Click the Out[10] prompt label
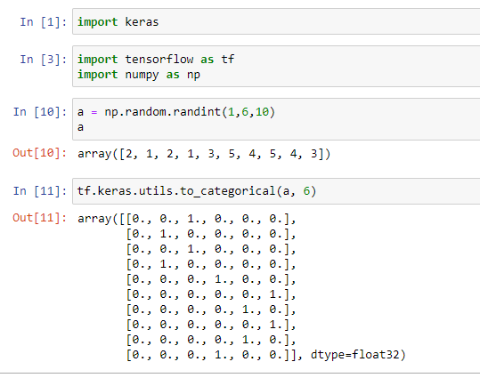Viewport: 480px width, 378px height. point(40,153)
